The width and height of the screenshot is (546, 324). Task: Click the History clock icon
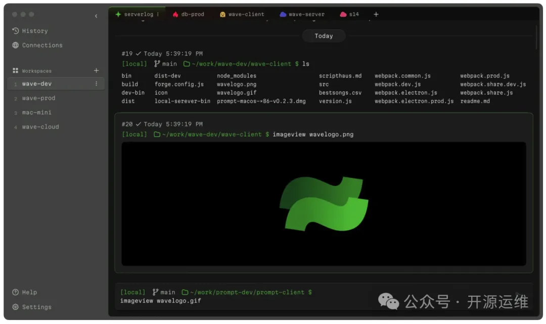tap(15, 31)
